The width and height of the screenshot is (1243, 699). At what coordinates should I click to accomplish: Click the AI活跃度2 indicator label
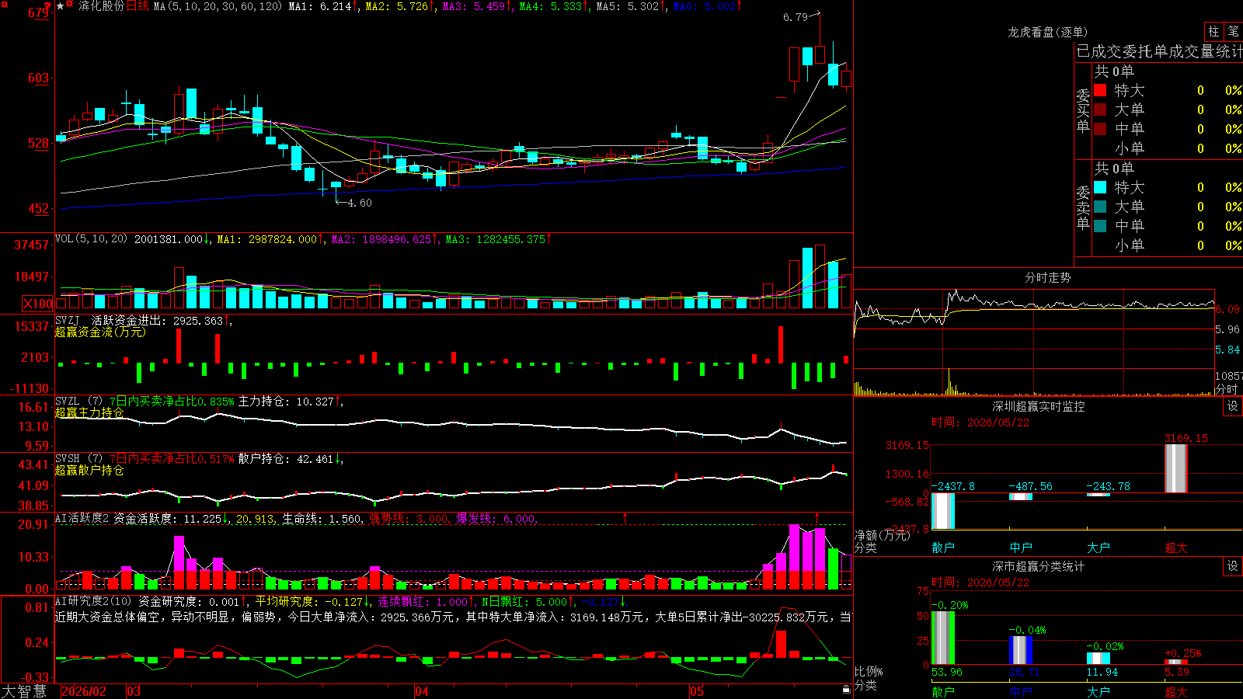tap(82, 519)
